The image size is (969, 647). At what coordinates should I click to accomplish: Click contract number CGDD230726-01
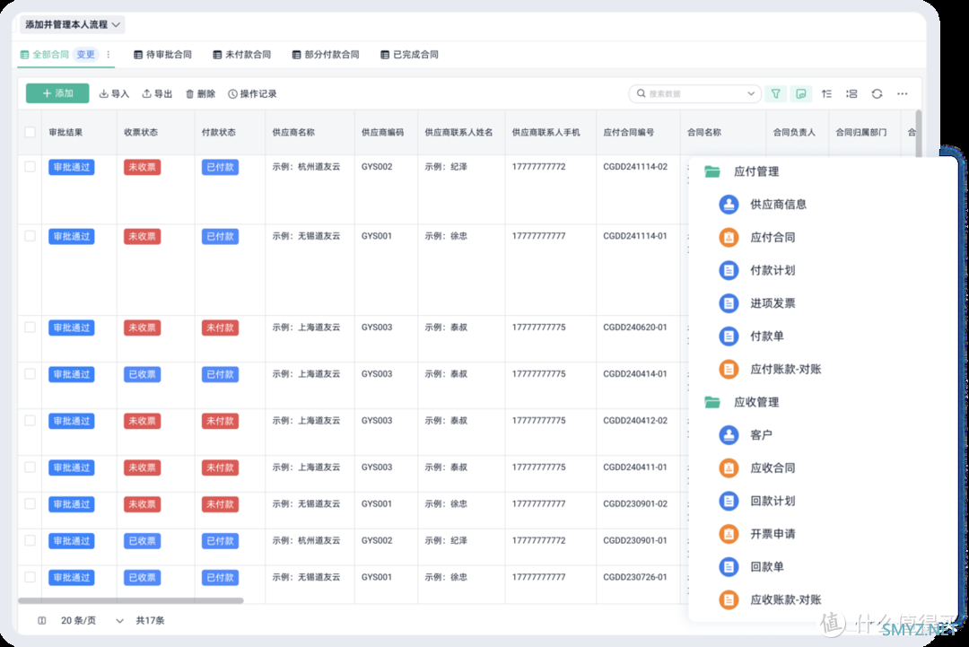[635, 577]
